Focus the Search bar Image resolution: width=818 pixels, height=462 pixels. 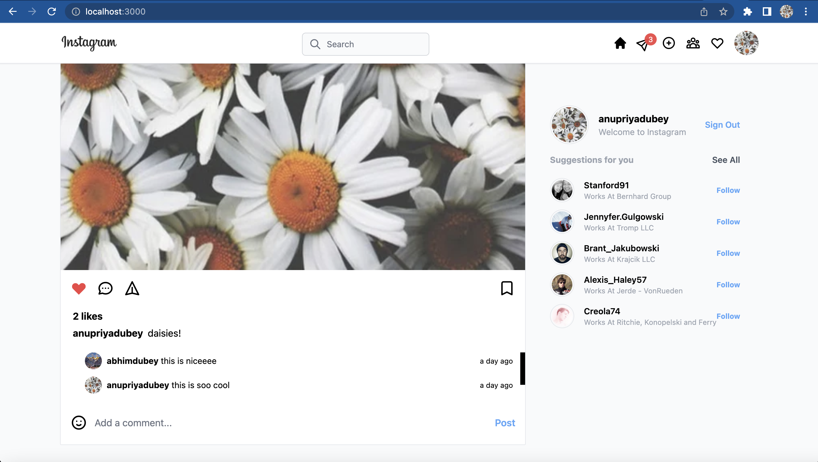pyautogui.click(x=365, y=44)
